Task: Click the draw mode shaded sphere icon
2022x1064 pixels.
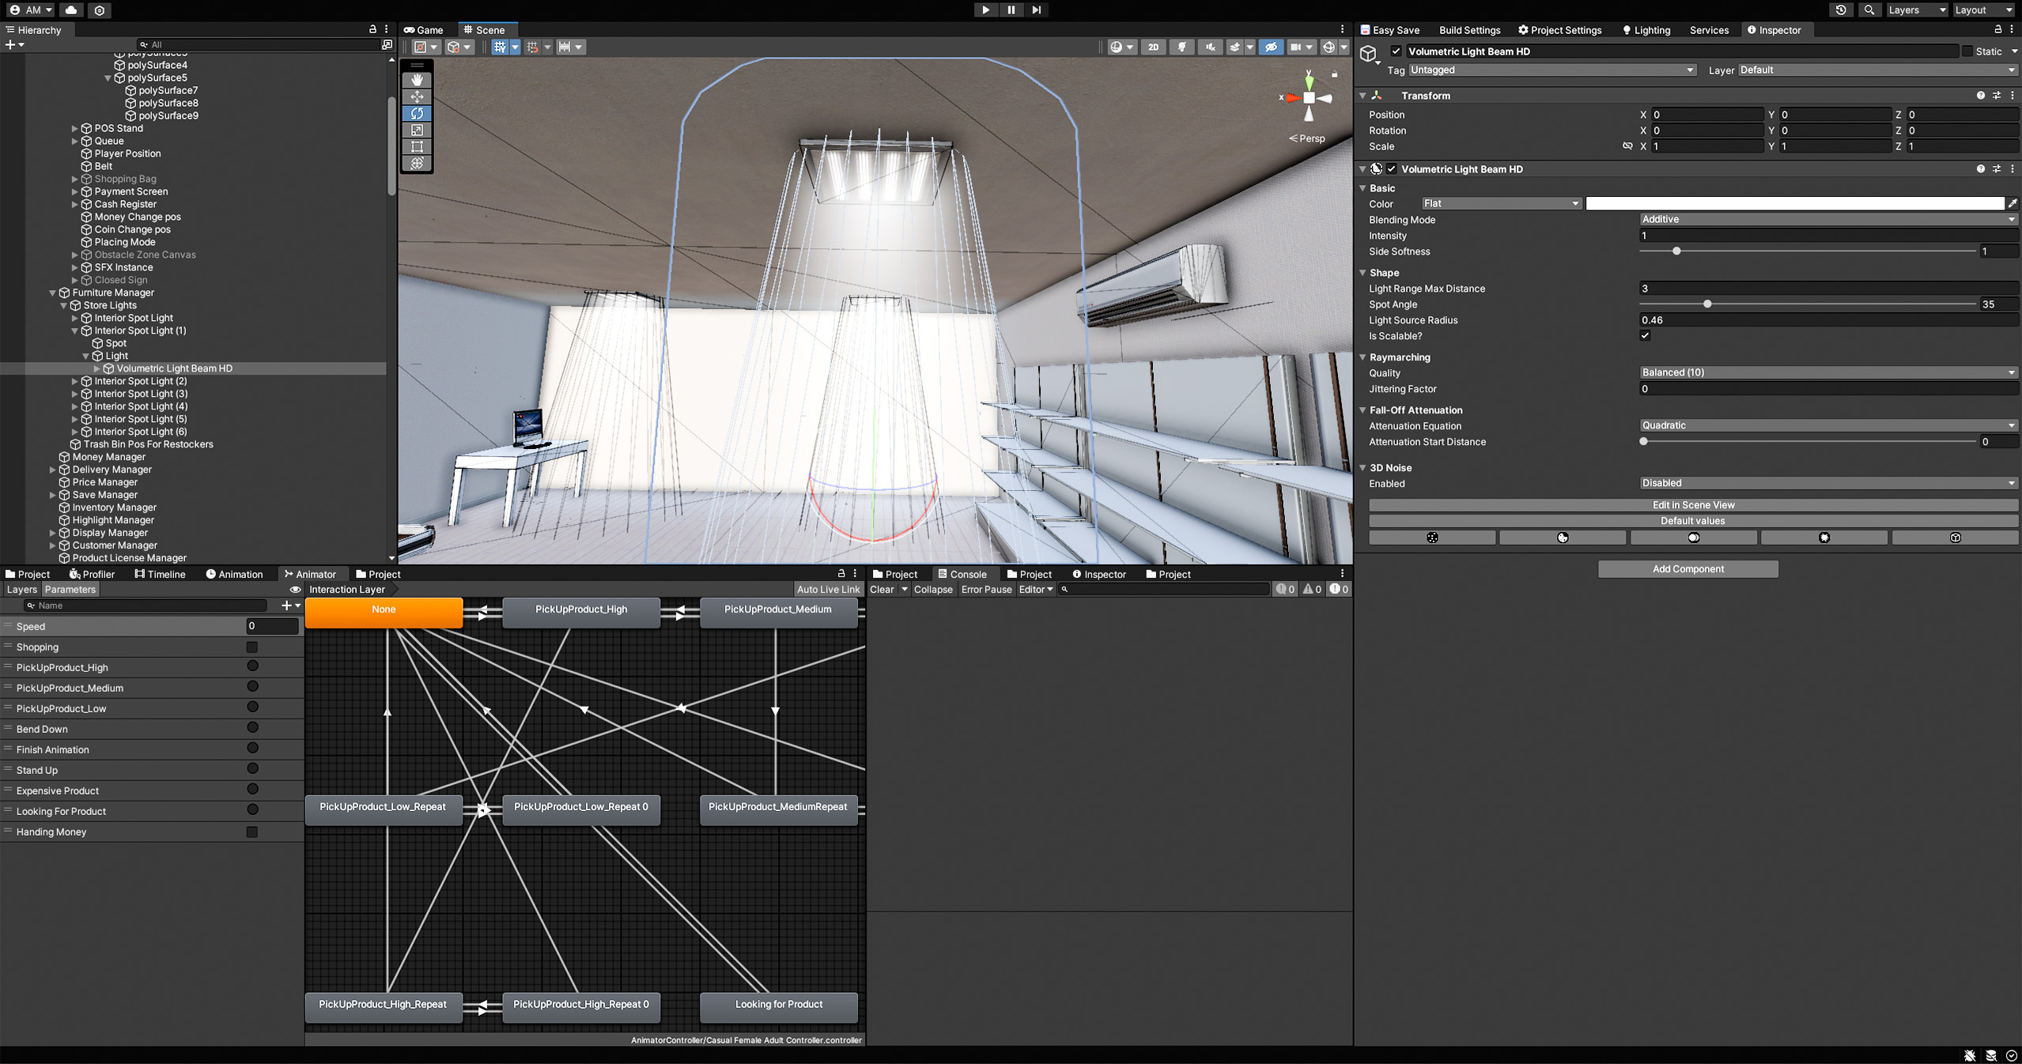Action: (x=1116, y=47)
